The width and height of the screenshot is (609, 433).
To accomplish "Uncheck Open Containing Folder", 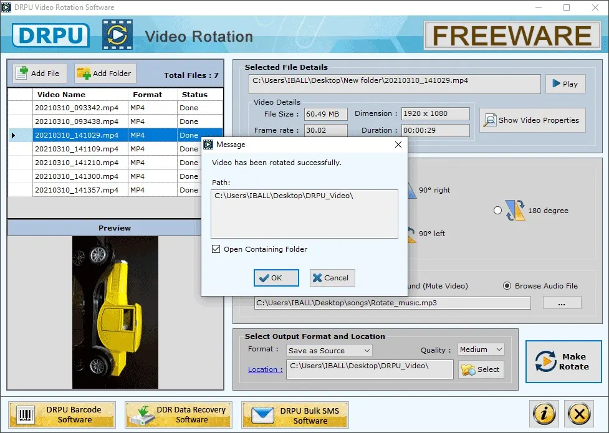I will tap(216, 249).
